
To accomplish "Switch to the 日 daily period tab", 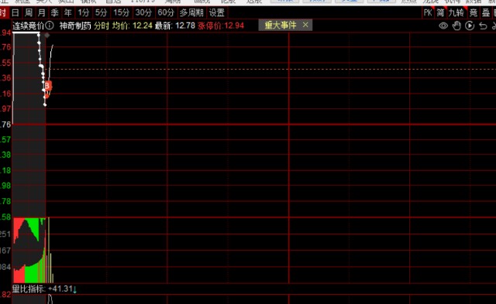I will (x=15, y=13).
